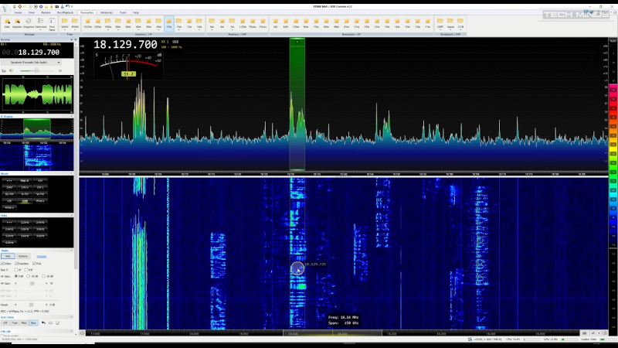
Task: Expand the Japan broadcast folder dropdown
Action: click(450, 22)
